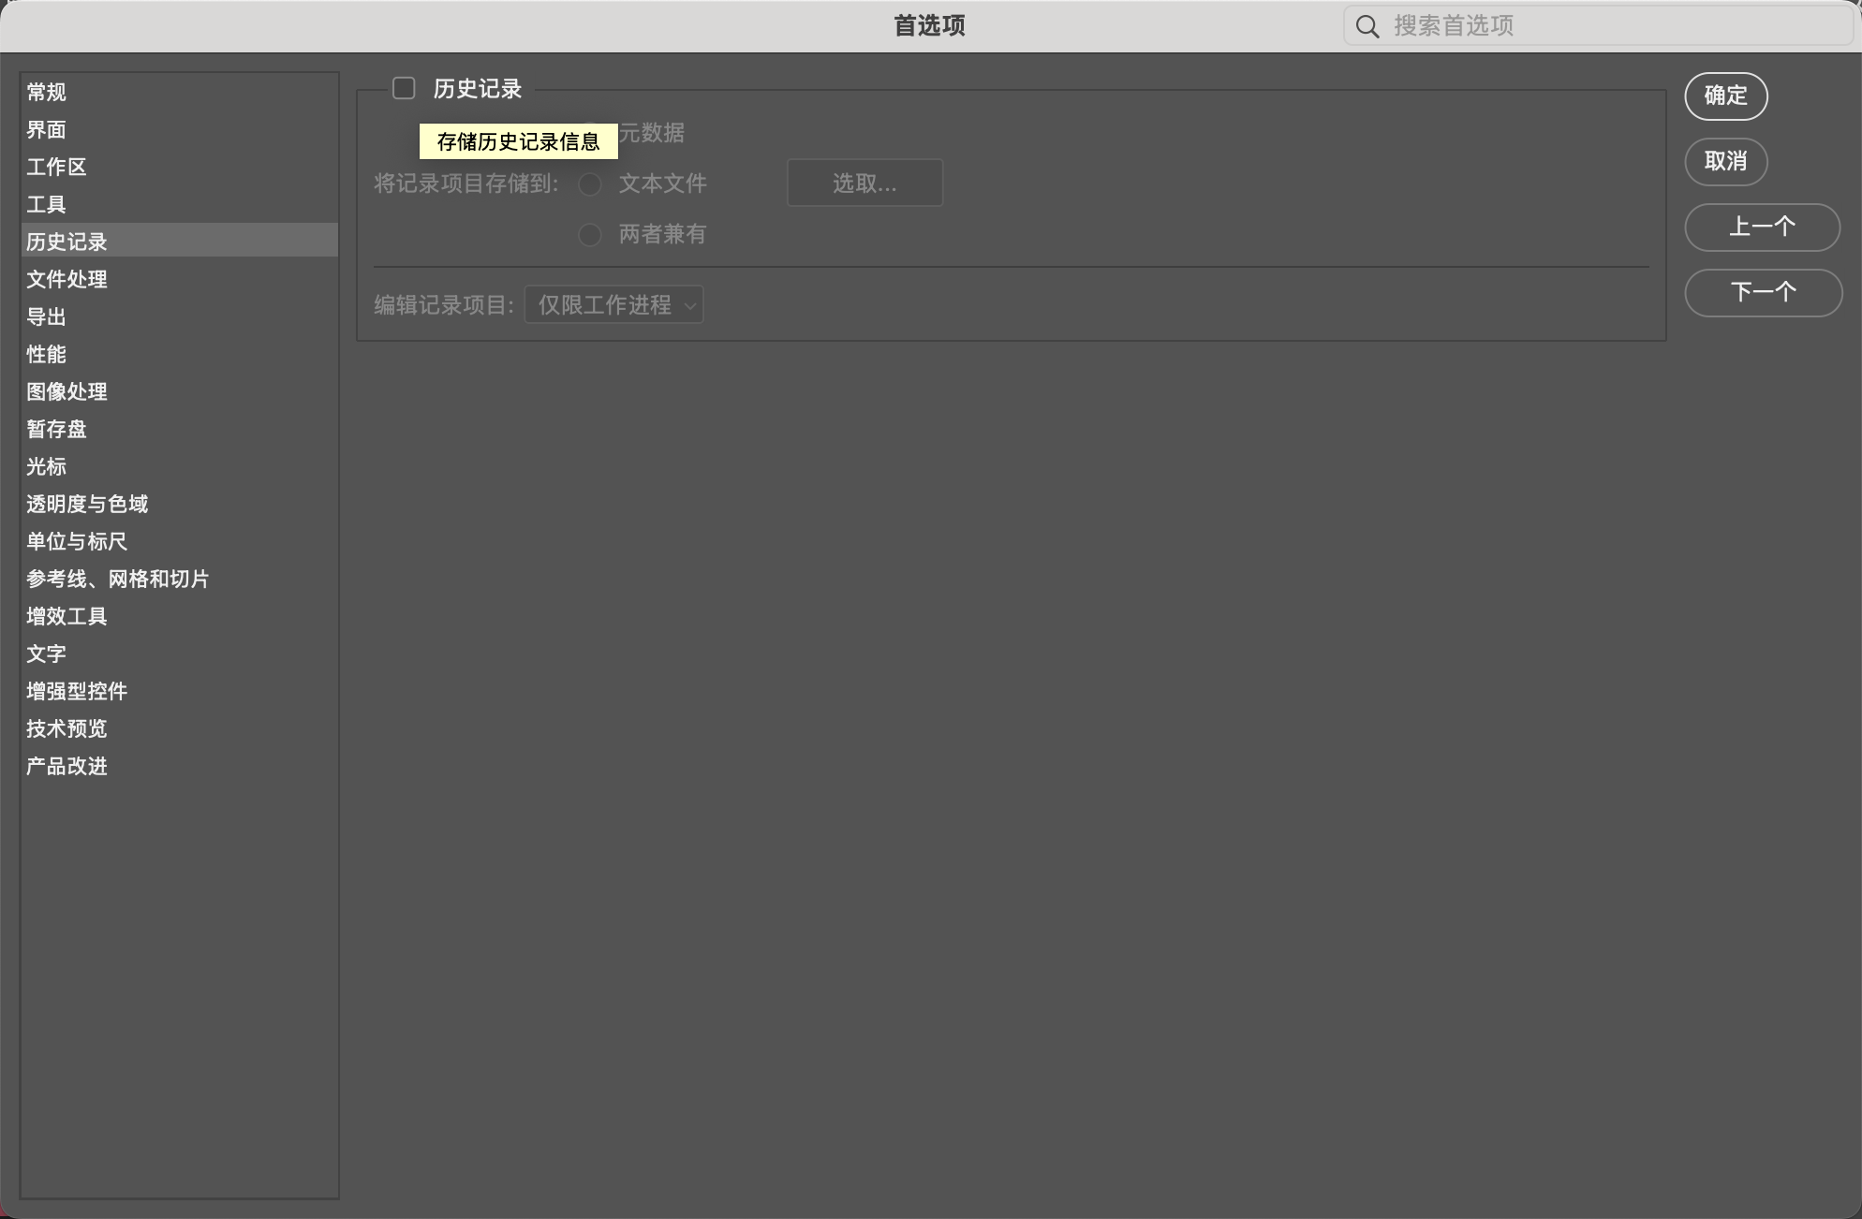Go to next panel with 下一个
1862x1219 pixels.
coord(1762,292)
